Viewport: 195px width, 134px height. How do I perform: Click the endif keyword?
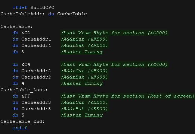pos(20,128)
